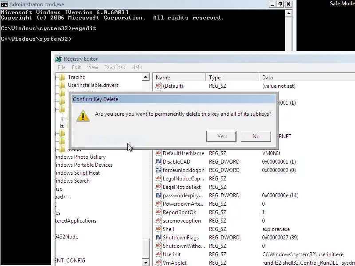Click the Shell value string icon
355x266 pixels.
[x=158, y=229]
